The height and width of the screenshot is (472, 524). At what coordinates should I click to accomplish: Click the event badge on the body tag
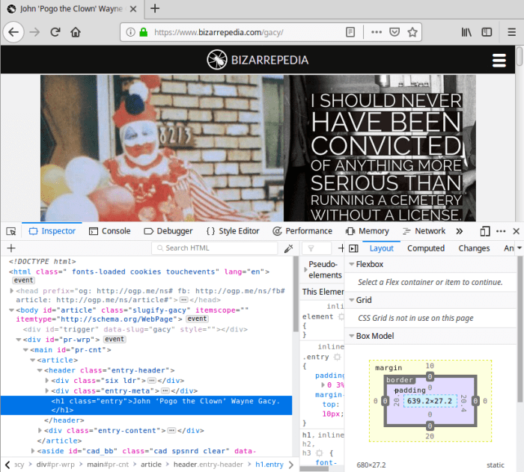click(198, 319)
